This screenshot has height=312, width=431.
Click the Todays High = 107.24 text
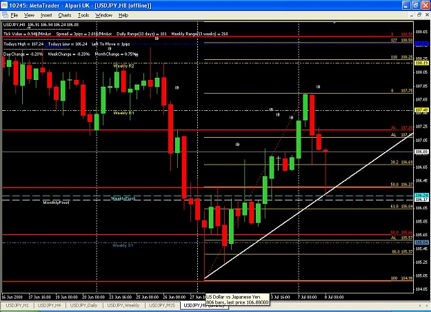pos(23,44)
